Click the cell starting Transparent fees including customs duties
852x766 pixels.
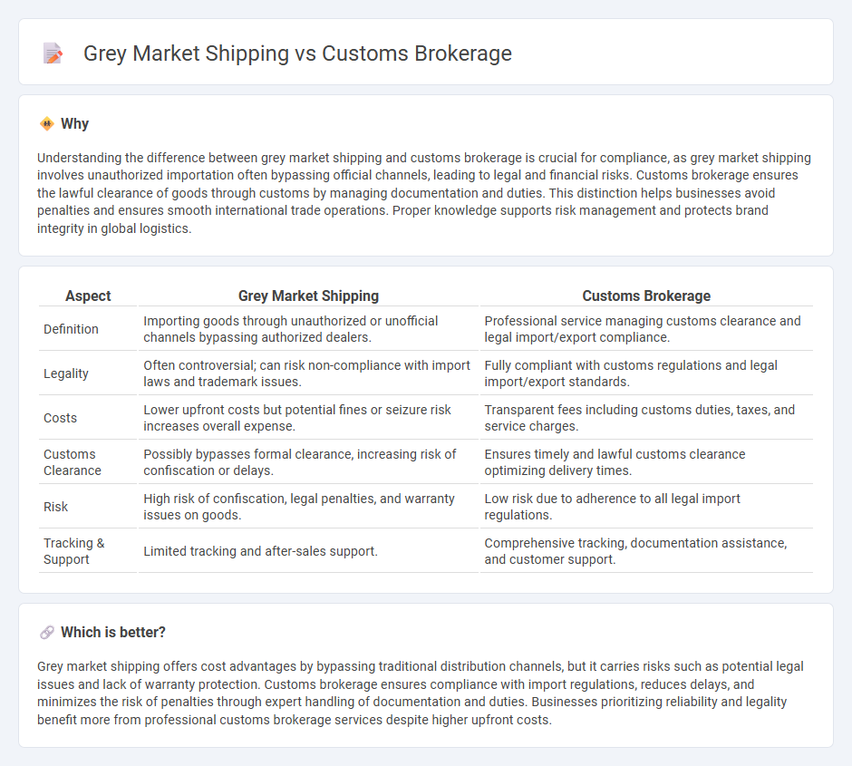point(646,418)
